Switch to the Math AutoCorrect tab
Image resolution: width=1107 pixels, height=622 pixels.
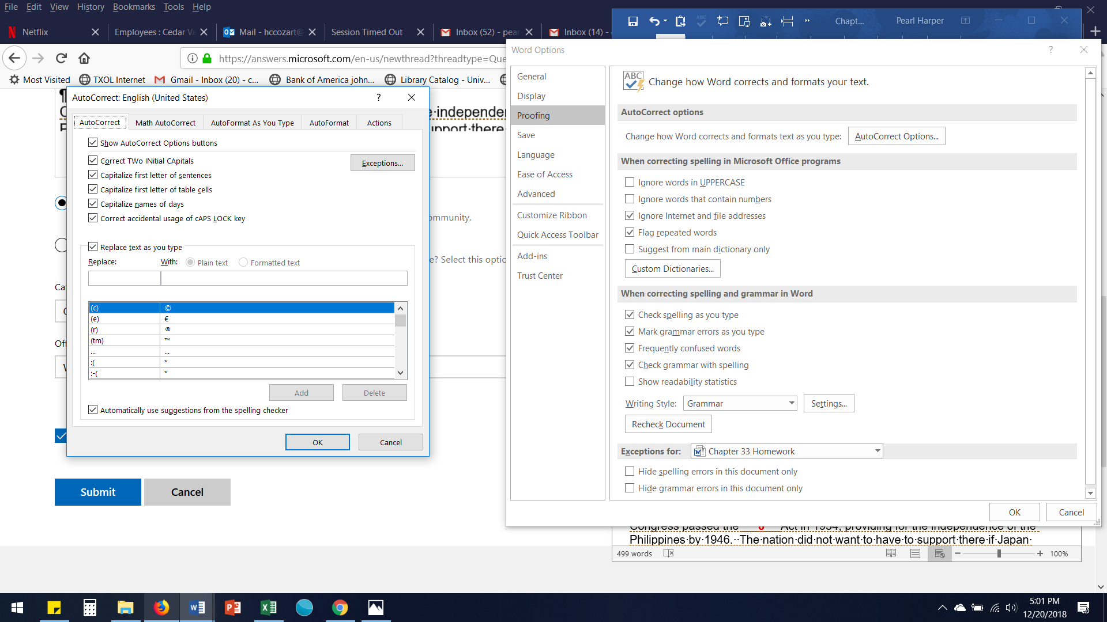(x=165, y=123)
